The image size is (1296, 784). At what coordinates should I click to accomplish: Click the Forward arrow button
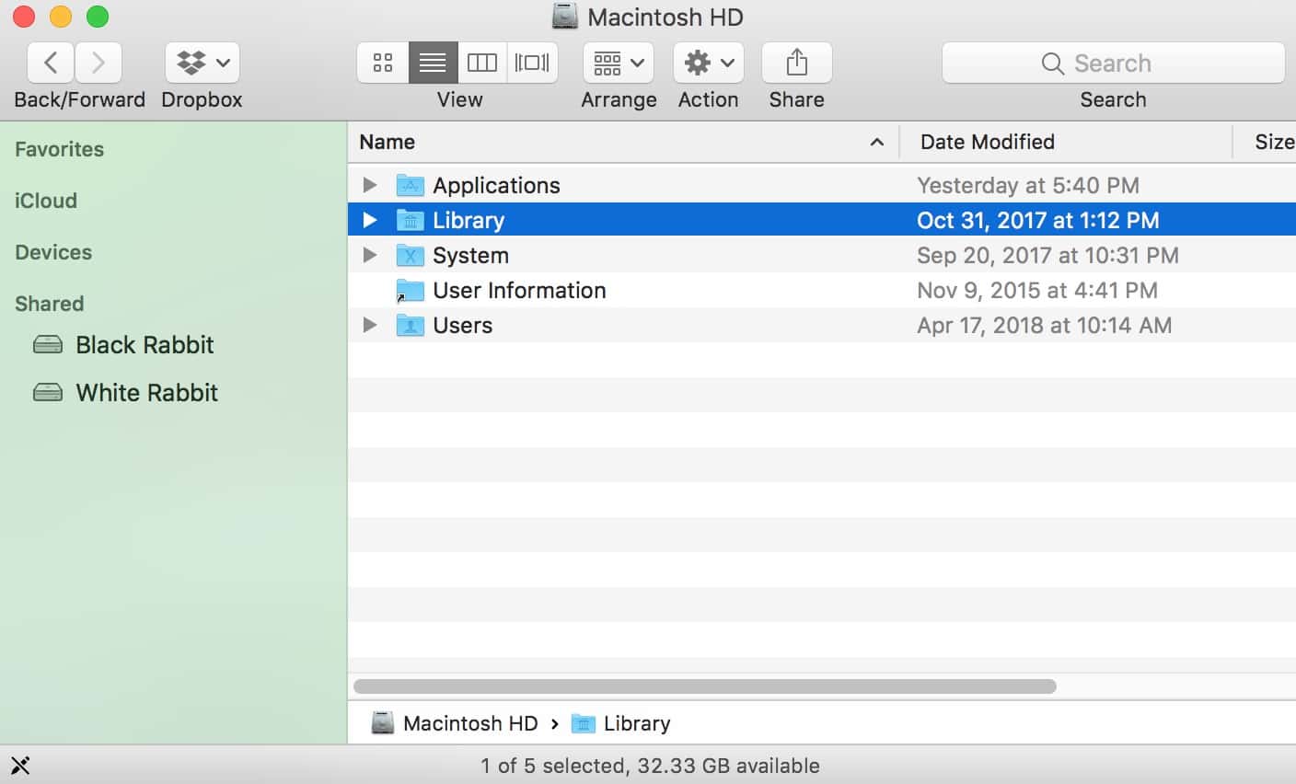coord(98,63)
